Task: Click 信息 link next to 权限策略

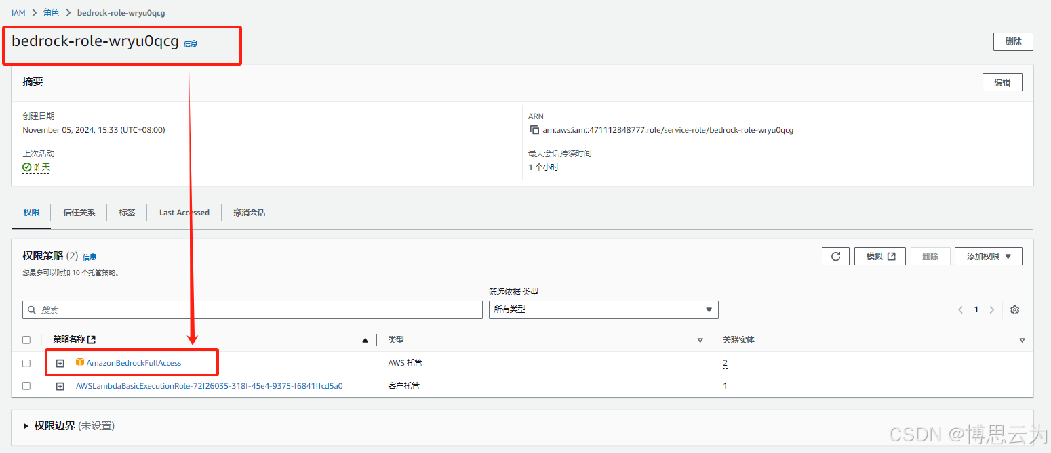Action: pyautogui.click(x=90, y=257)
